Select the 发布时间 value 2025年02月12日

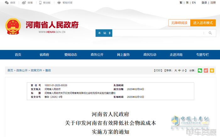click(135, 97)
